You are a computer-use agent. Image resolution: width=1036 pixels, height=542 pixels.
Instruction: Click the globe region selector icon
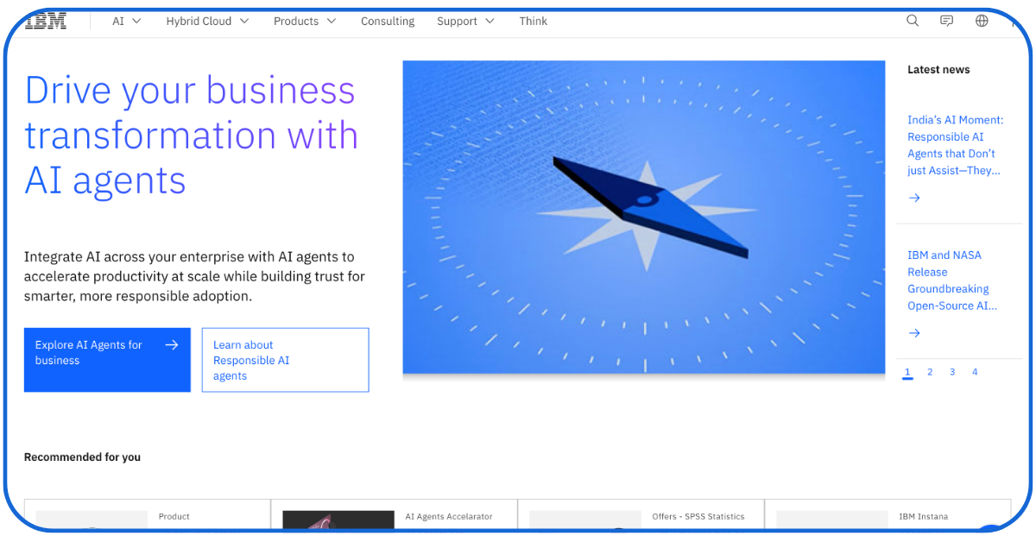982,22
